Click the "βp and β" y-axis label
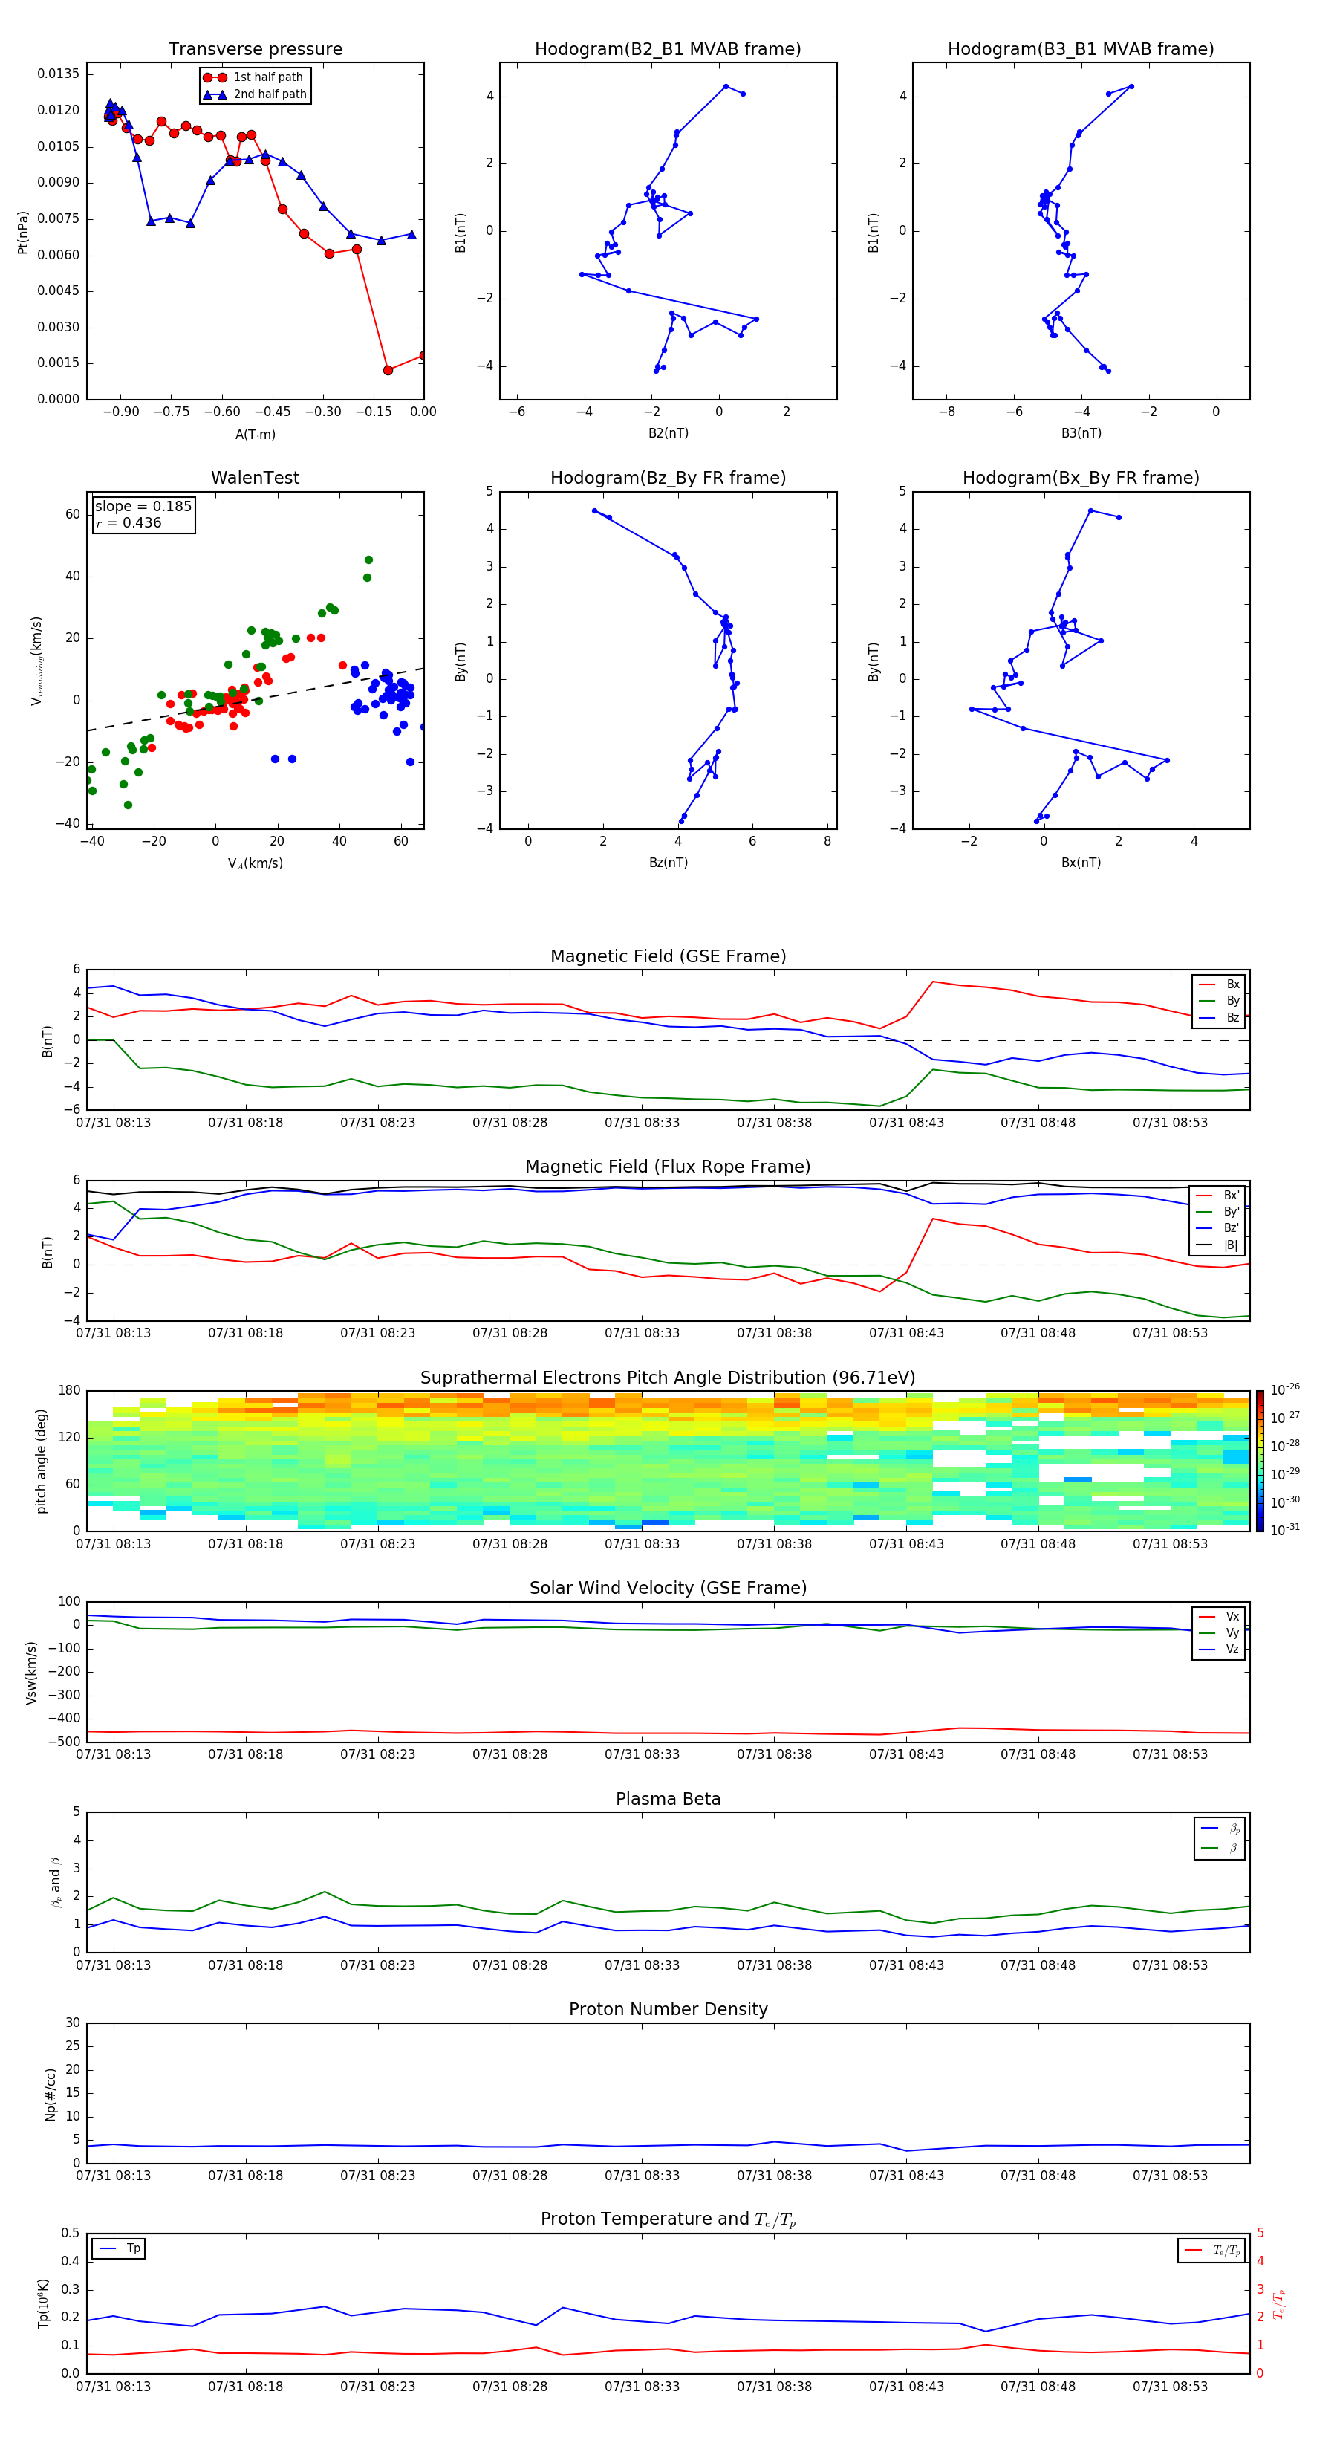Viewport: 1337px width, 2452px height. point(55,1882)
